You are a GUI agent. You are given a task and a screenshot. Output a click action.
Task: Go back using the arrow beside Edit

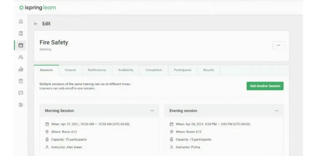coord(36,24)
